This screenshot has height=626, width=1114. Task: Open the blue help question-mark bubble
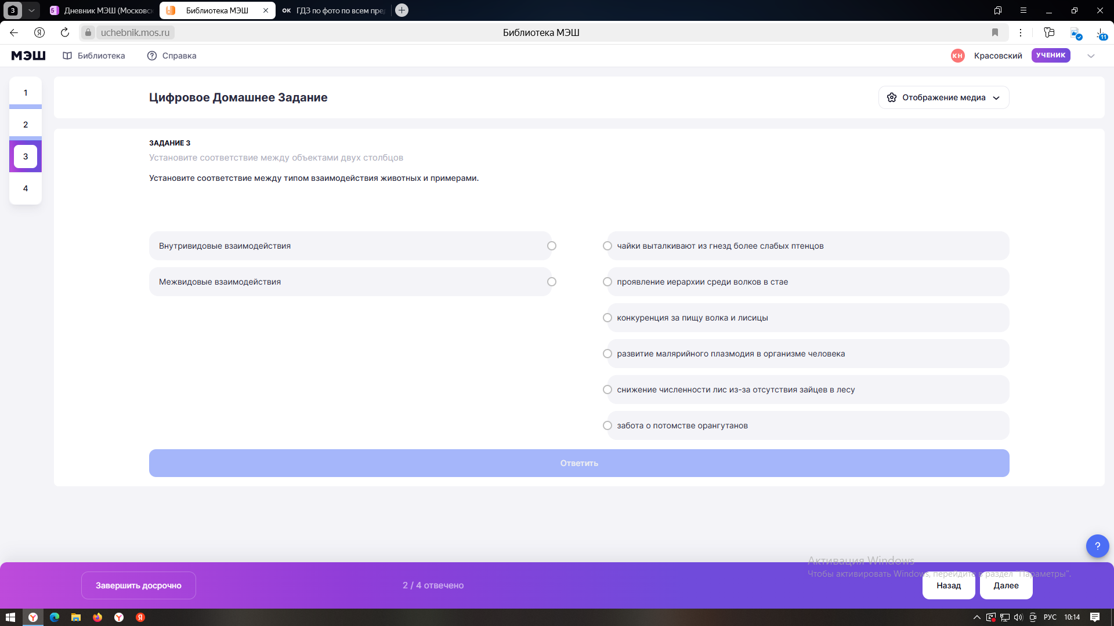click(1097, 545)
